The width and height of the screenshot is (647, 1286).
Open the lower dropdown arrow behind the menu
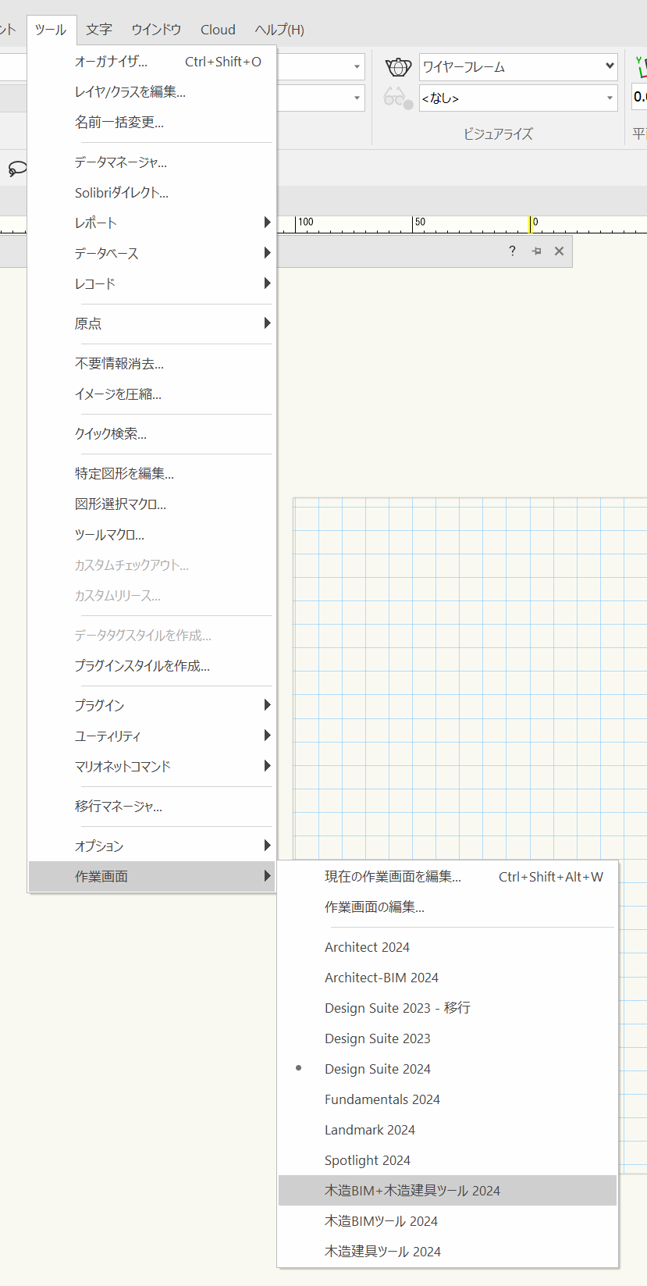357,98
